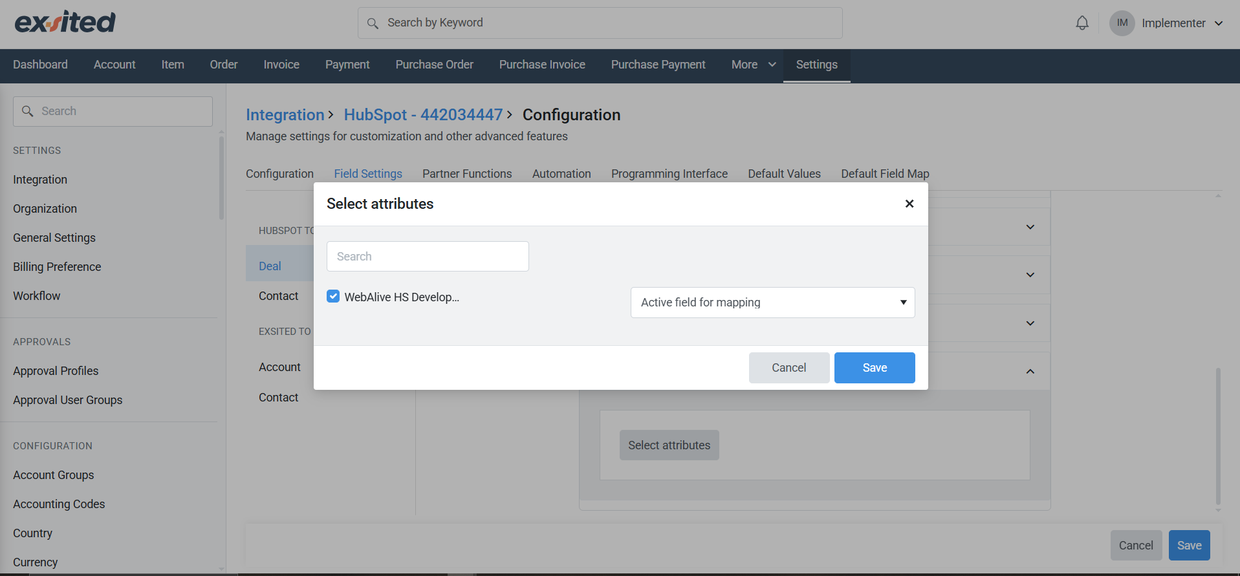Expand the second collapsed section chevron

[x=1030, y=275]
